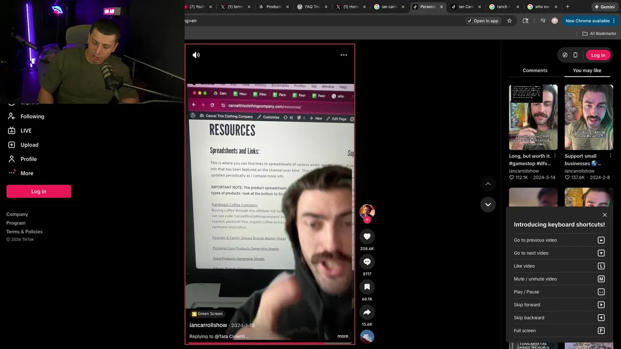Screen dimensions: 621x349
Task: Click New Chrome available update button
Action: click(x=590, y=21)
